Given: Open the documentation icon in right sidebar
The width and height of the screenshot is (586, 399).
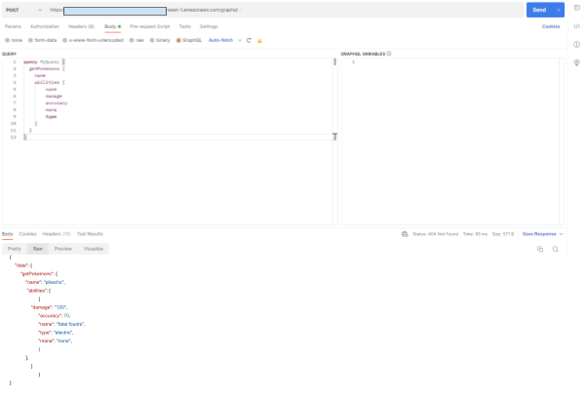Looking at the screenshot, I should (576, 9).
